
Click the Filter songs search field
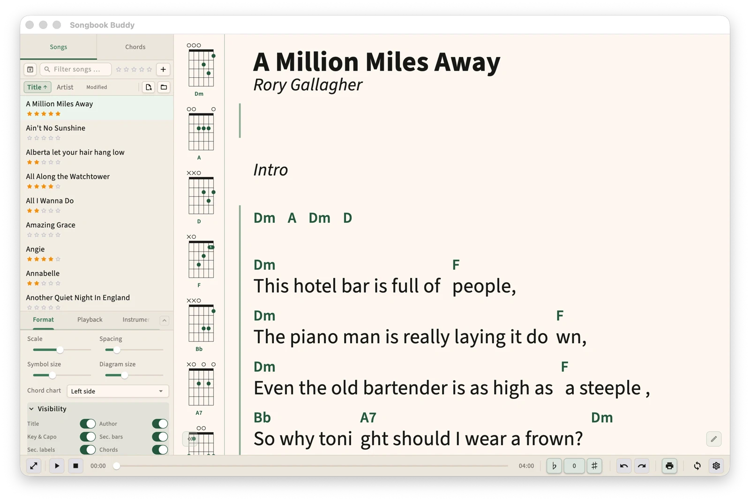[76, 69]
